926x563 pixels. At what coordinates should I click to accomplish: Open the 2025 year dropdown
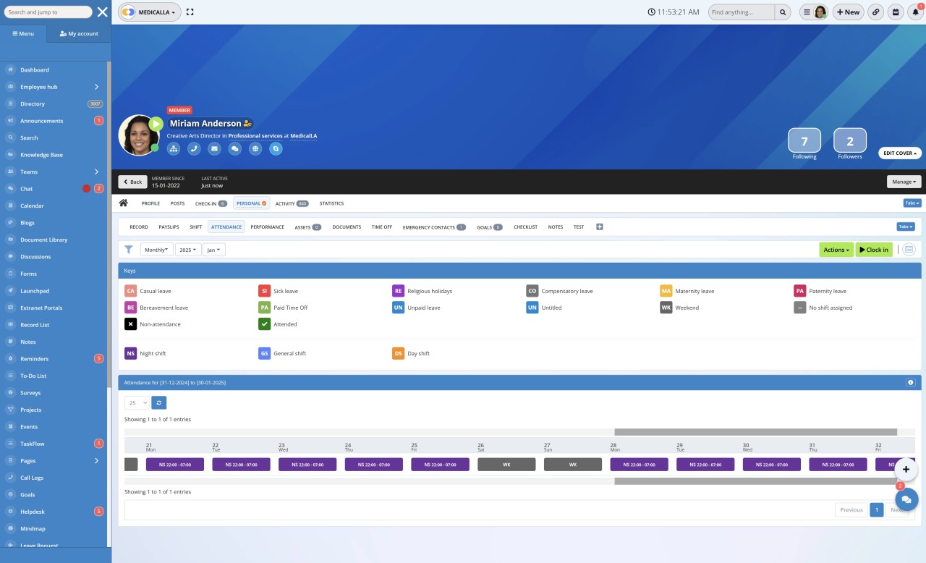(187, 249)
